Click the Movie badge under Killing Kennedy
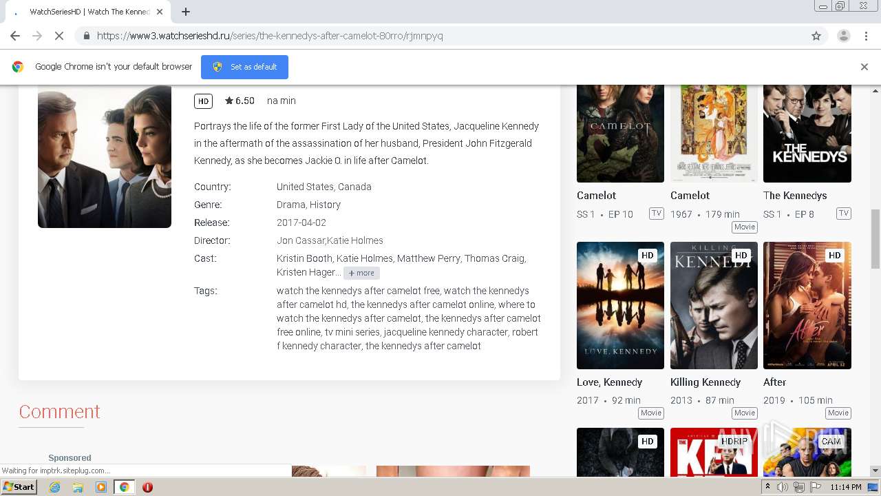881x496 pixels. (744, 413)
